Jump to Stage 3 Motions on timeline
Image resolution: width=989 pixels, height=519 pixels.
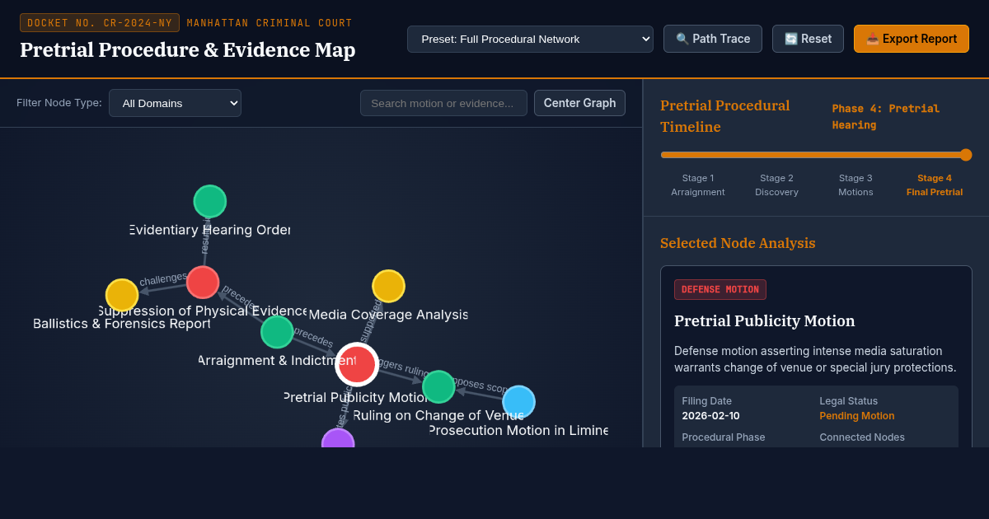coord(855,185)
